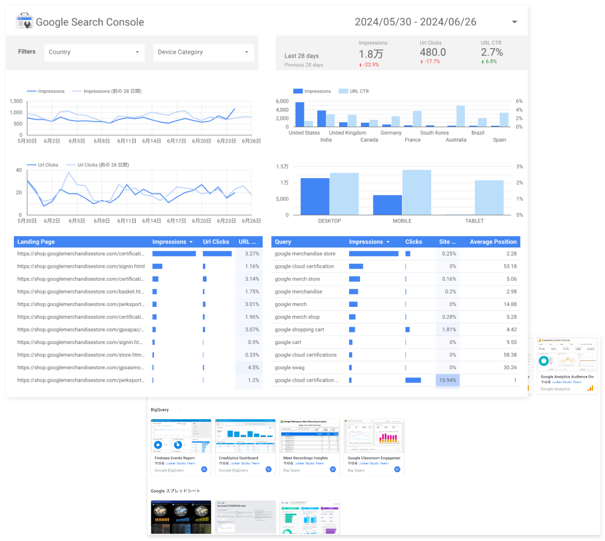
Task: Click the 3.27% URL CTR cell in landing table
Action: pos(249,254)
